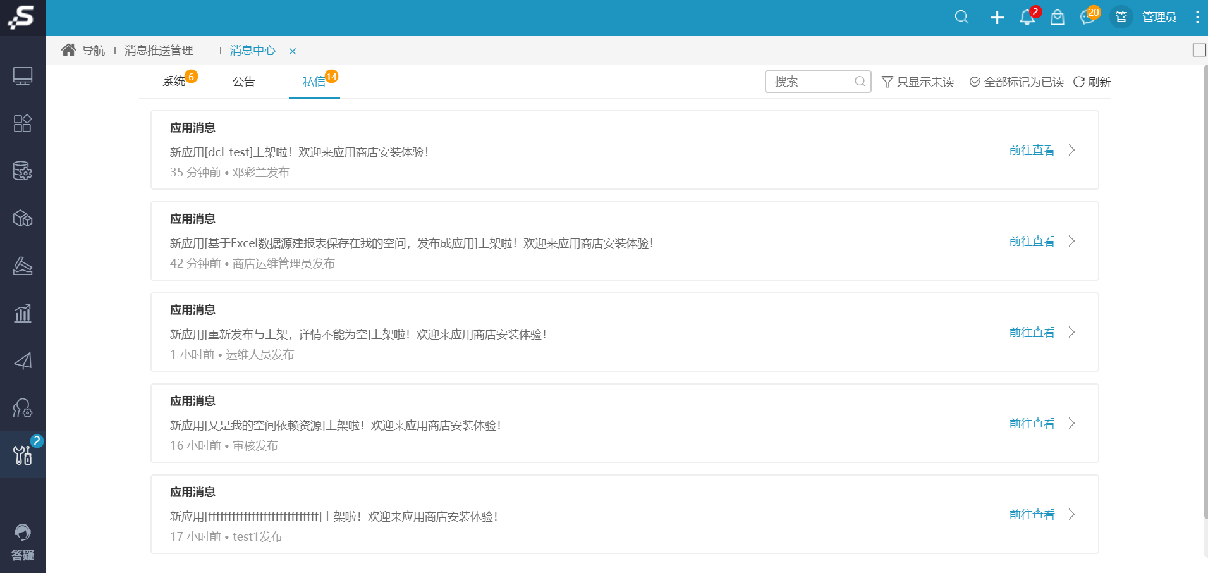Open the app store bag icon
Image resolution: width=1208 pixels, height=573 pixels.
click(x=1058, y=17)
